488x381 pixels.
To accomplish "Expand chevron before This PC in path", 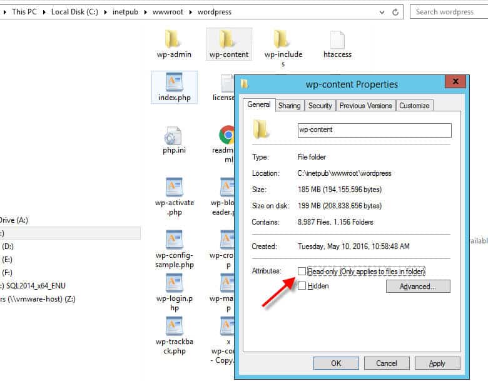I will coord(5,12).
